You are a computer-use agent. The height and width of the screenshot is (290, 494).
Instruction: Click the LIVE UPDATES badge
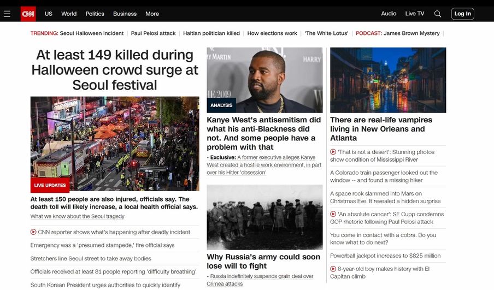50,185
